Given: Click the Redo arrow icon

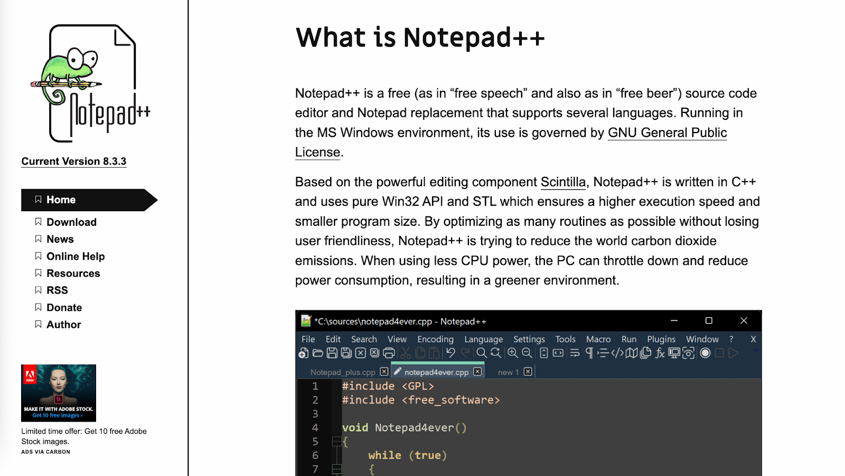Looking at the screenshot, I should [465, 353].
